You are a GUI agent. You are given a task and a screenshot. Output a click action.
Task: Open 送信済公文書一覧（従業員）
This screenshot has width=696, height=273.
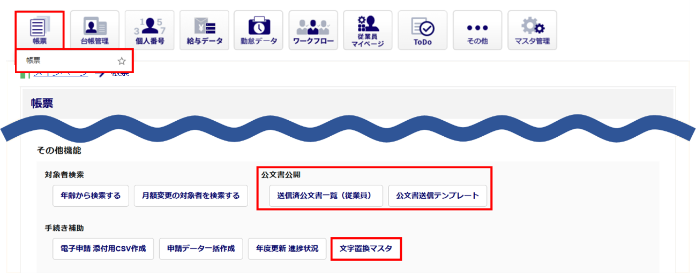click(x=327, y=196)
